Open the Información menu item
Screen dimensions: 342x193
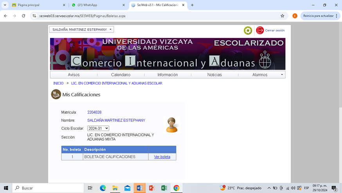(x=167, y=75)
